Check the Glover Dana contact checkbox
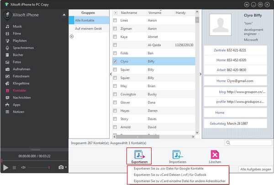 pos(115,102)
